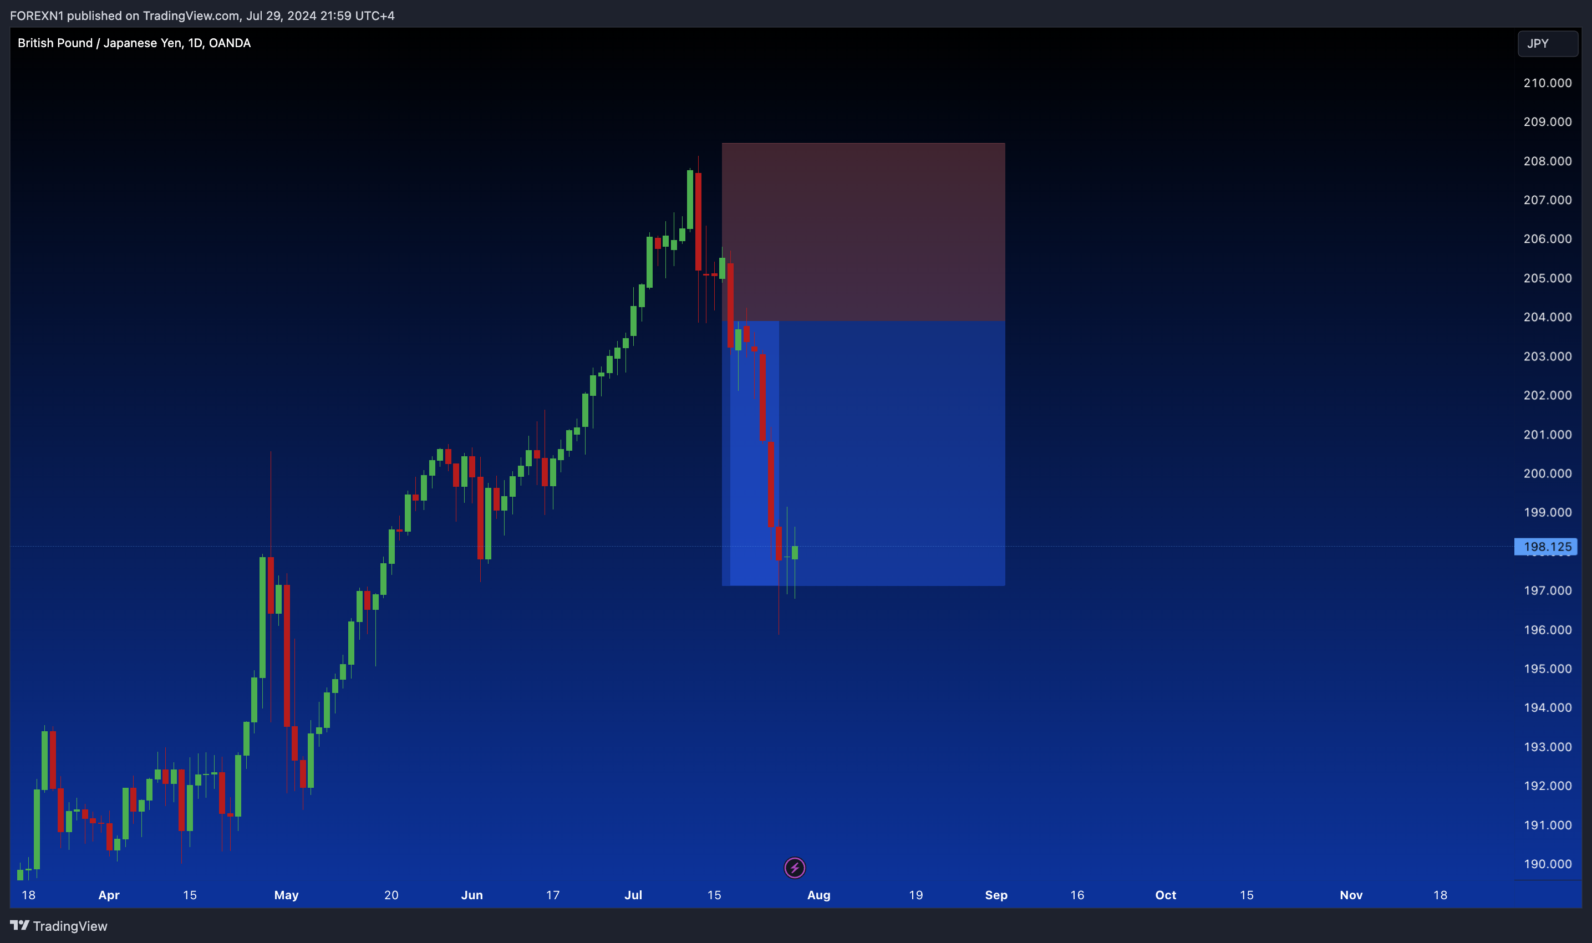
Task: Click the purple lightning event icon
Action: [x=795, y=868]
